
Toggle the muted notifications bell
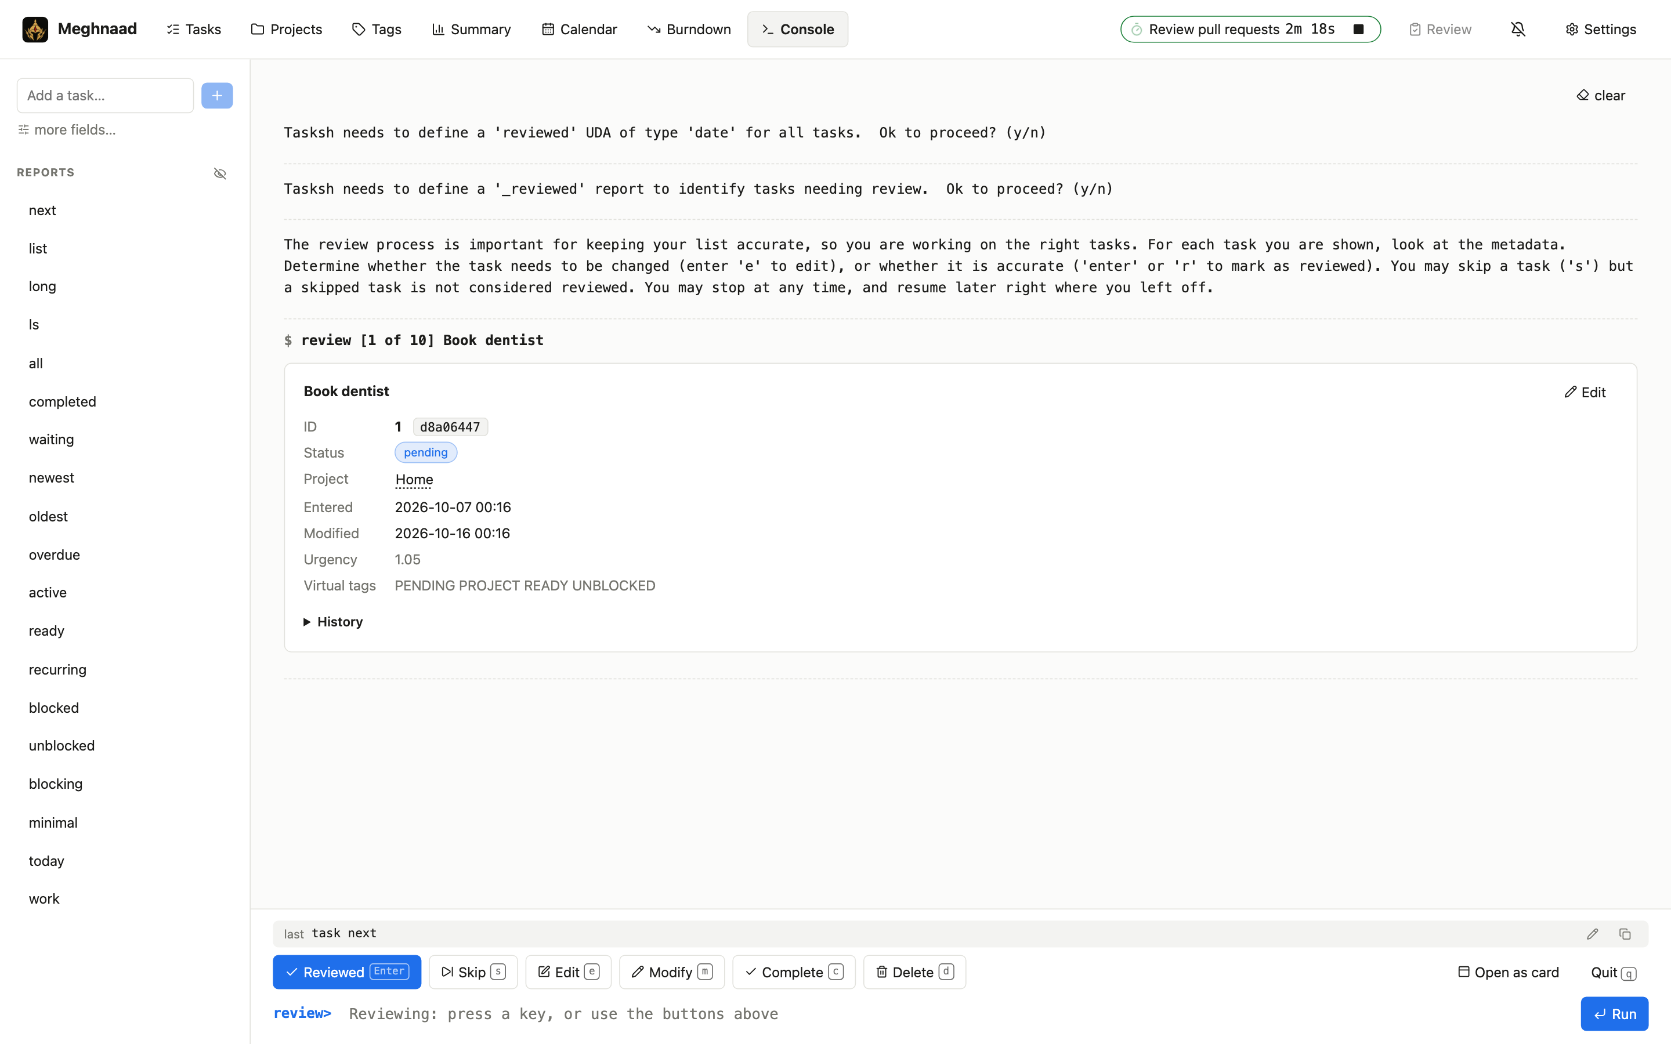coord(1518,29)
